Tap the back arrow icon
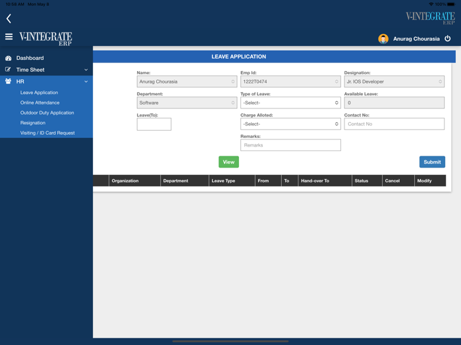The height and width of the screenshot is (345, 461). coord(9,18)
